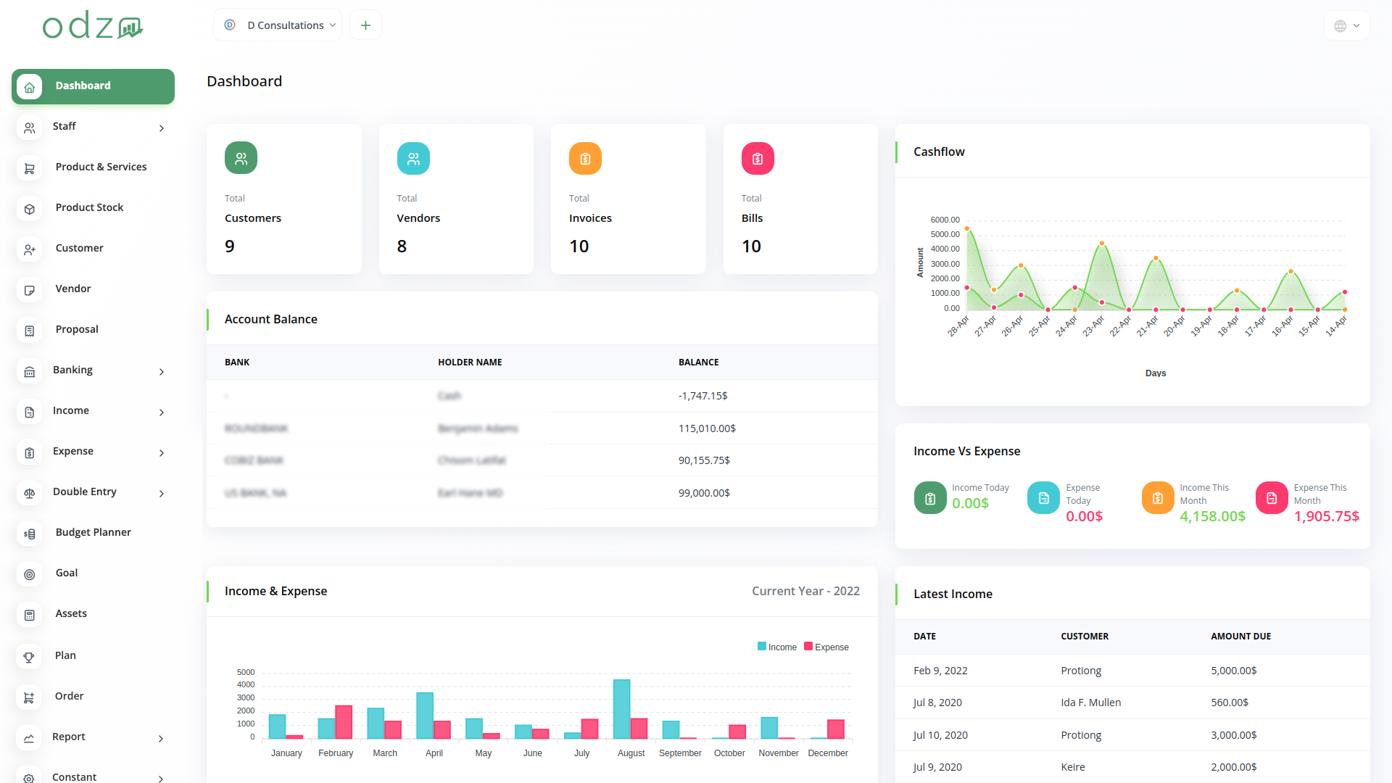This screenshot has width=1392, height=783.
Task: Open the Order link in sidebar
Action: click(x=69, y=696)
